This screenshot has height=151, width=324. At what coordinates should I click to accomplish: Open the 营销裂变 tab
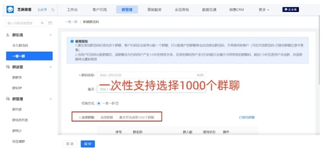tap(154, 10)
